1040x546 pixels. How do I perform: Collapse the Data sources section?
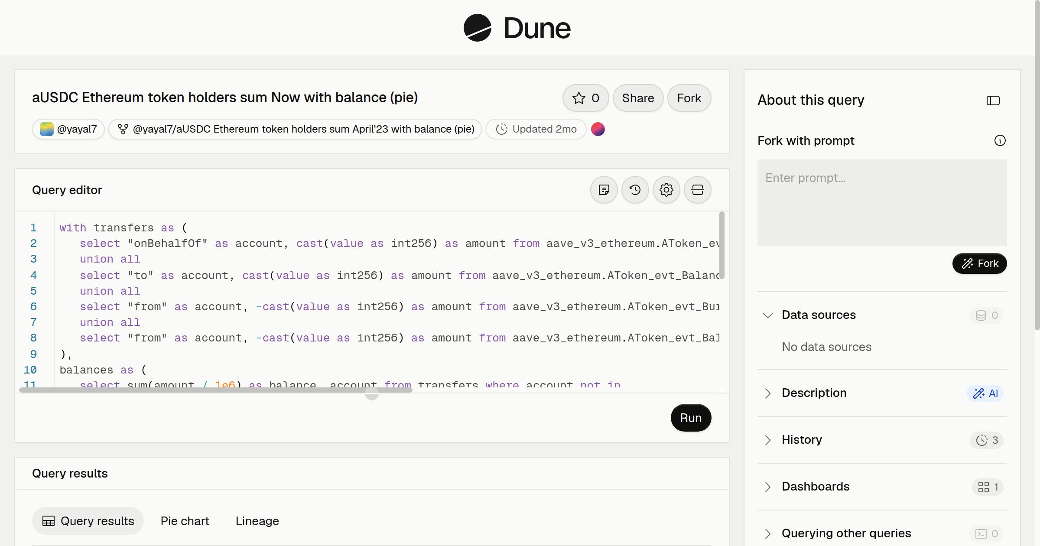pos(767,315)
